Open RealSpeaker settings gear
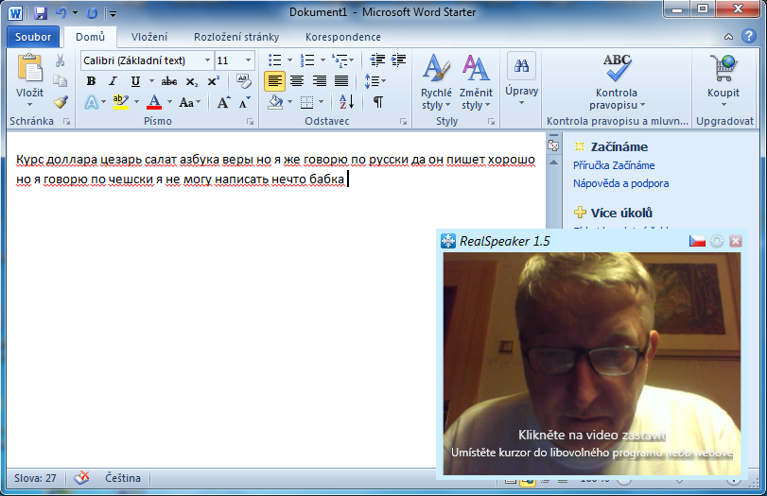The image size is (767, 496). [x=717, y=241]
